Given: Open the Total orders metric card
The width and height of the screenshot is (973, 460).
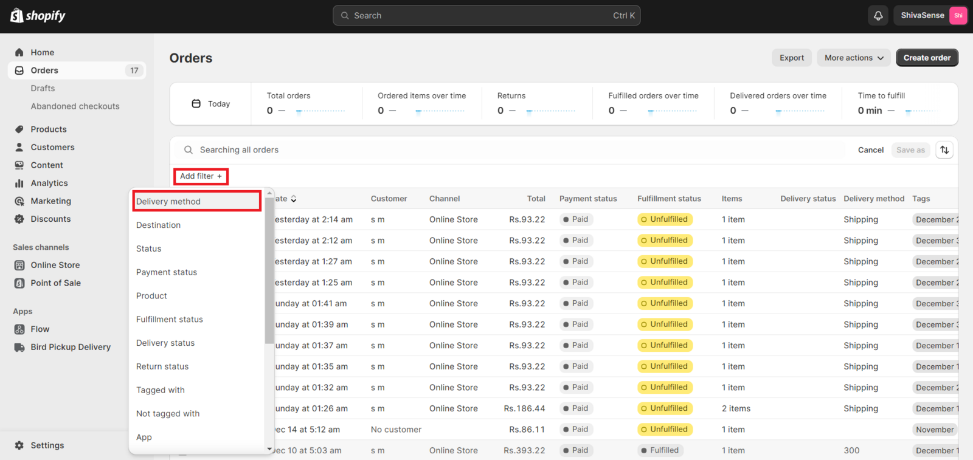Looking at the screenshot, I should click(307, 104).
